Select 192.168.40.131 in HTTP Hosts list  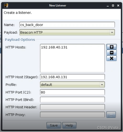point(54,47)
